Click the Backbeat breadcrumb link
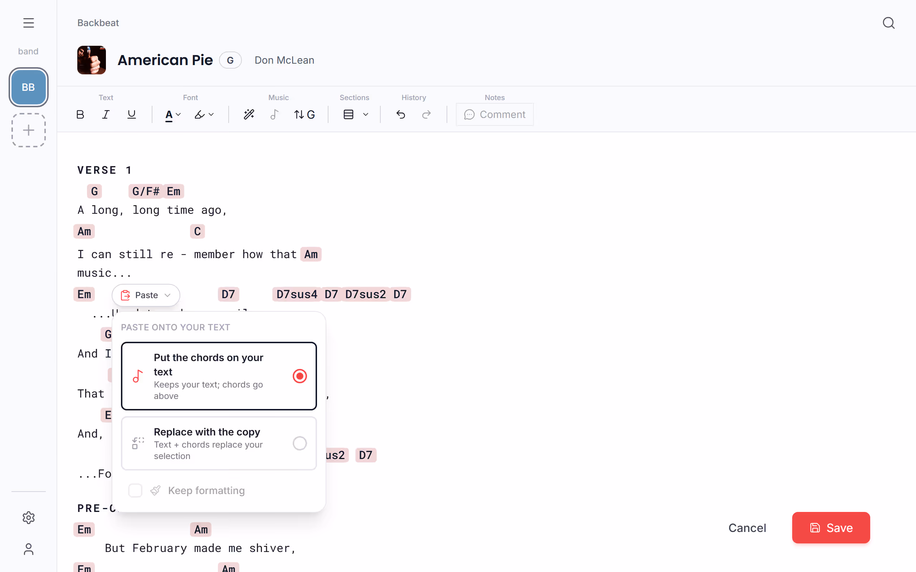The height and width of the screenshot is (572, 916). coord(98,23)
